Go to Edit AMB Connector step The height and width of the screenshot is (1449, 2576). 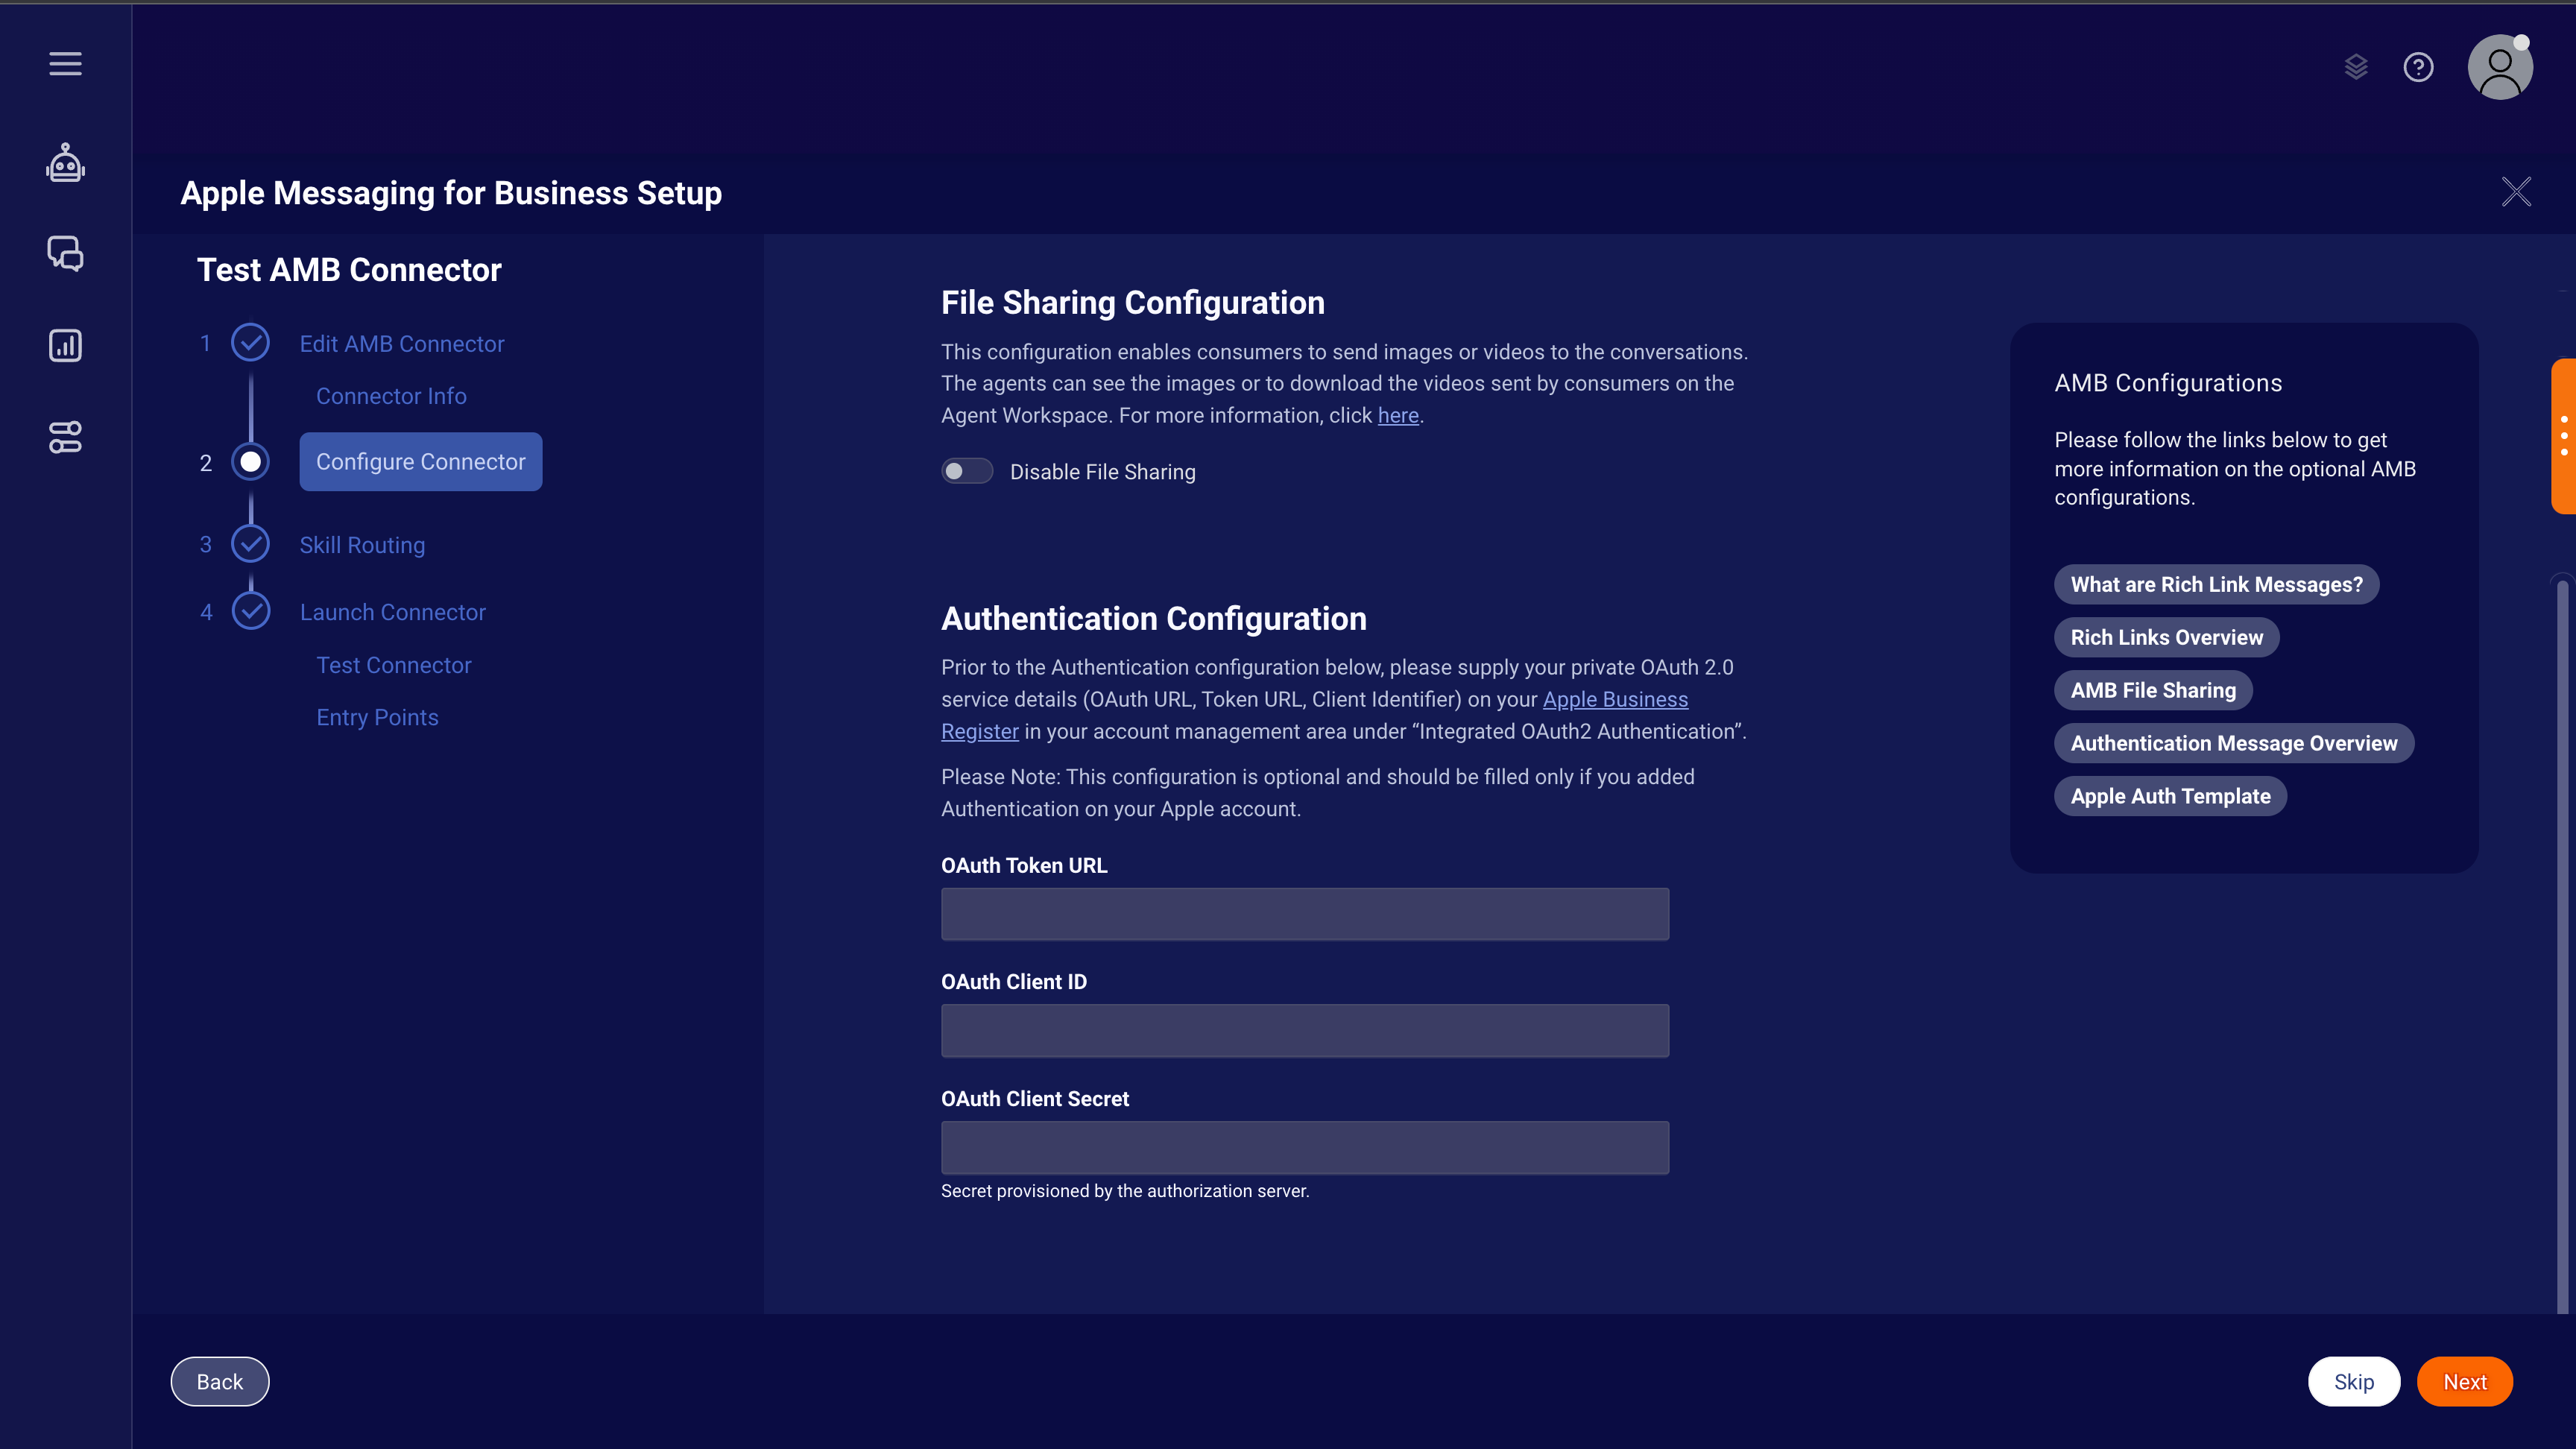(x=401, y=343)
